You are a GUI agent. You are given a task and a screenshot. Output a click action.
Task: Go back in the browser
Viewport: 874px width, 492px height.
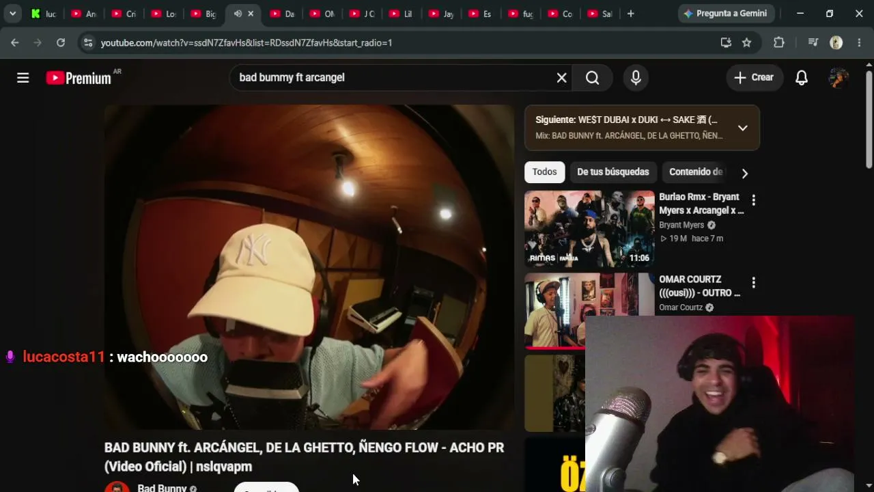[15, 42]
